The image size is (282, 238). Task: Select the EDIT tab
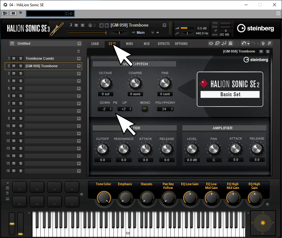click(112, 44)
